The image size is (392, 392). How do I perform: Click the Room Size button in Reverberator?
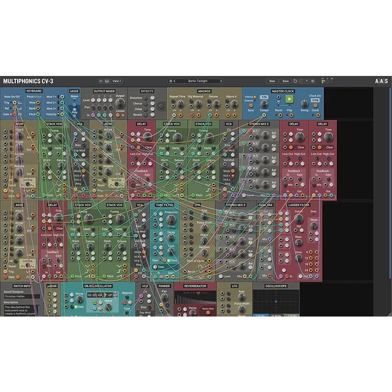(x=208, y=313)
